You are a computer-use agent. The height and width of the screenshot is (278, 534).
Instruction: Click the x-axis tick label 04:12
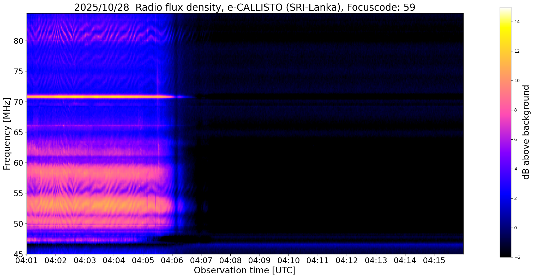pyautogui.click(x=347, y=261)
